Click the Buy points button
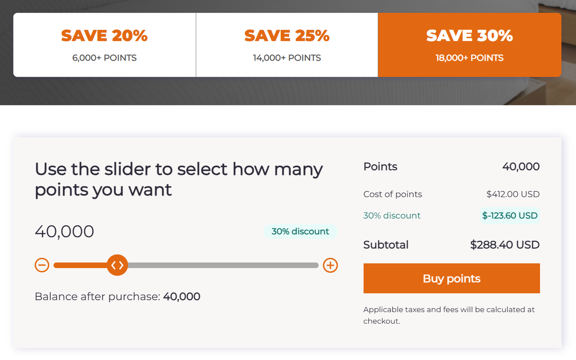576x360 pixels. [x=452, y=279]
